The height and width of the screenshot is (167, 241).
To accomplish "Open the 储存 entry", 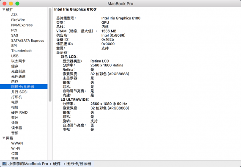I will 15,66.
